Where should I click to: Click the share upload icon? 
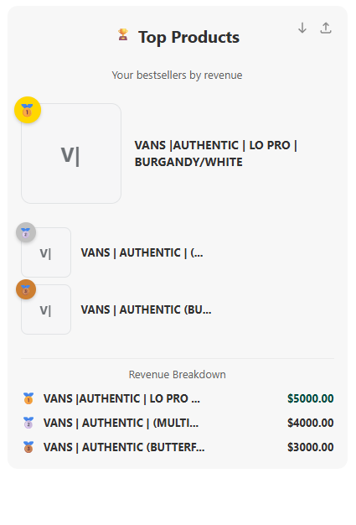coord(326,28)
